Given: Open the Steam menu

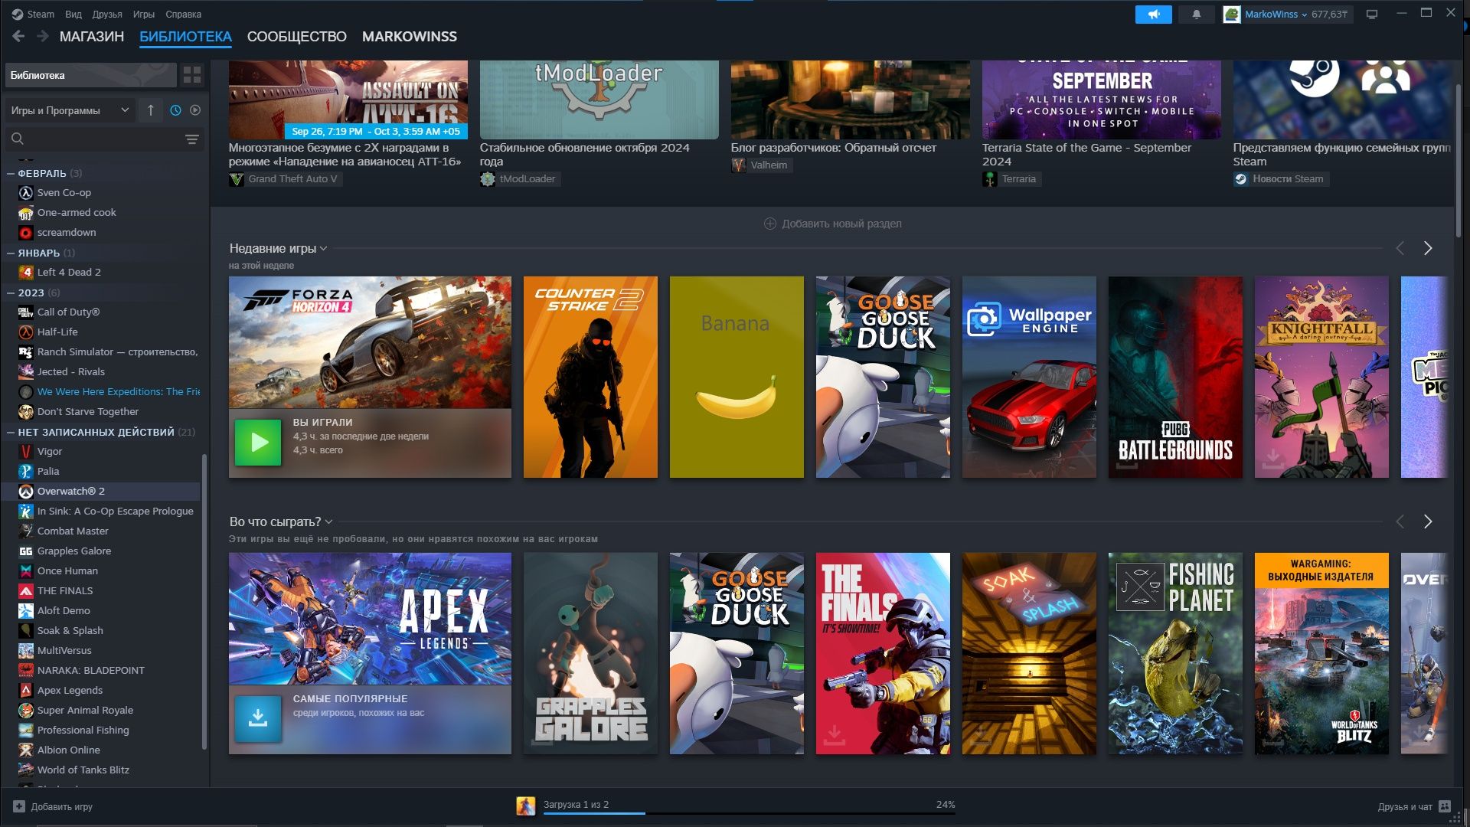Looking at the screenshot, I should 34,14.
